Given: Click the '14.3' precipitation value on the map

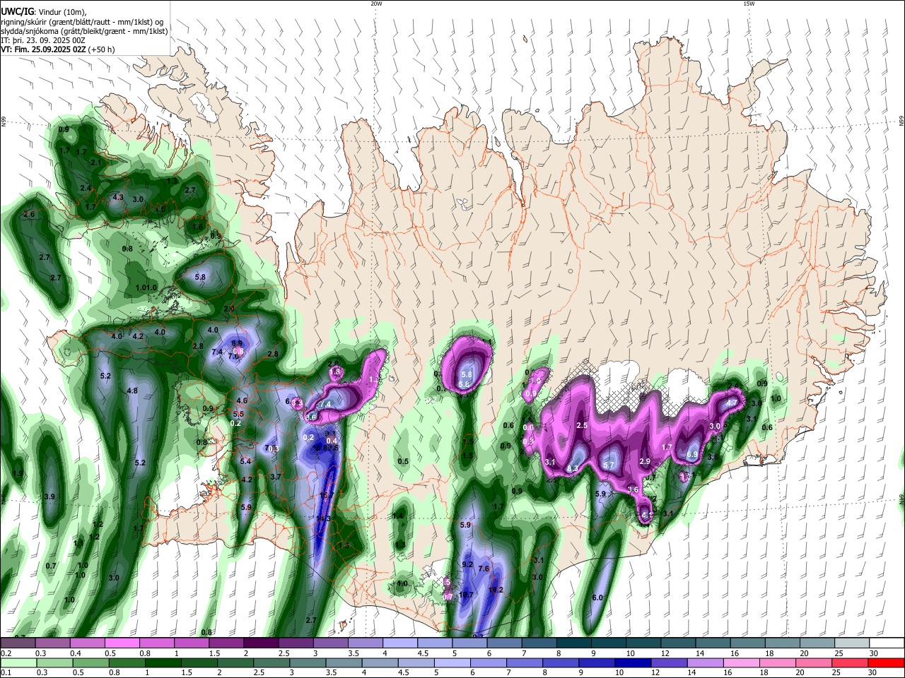Looking at the screenshot, I should tap(323, 518).
